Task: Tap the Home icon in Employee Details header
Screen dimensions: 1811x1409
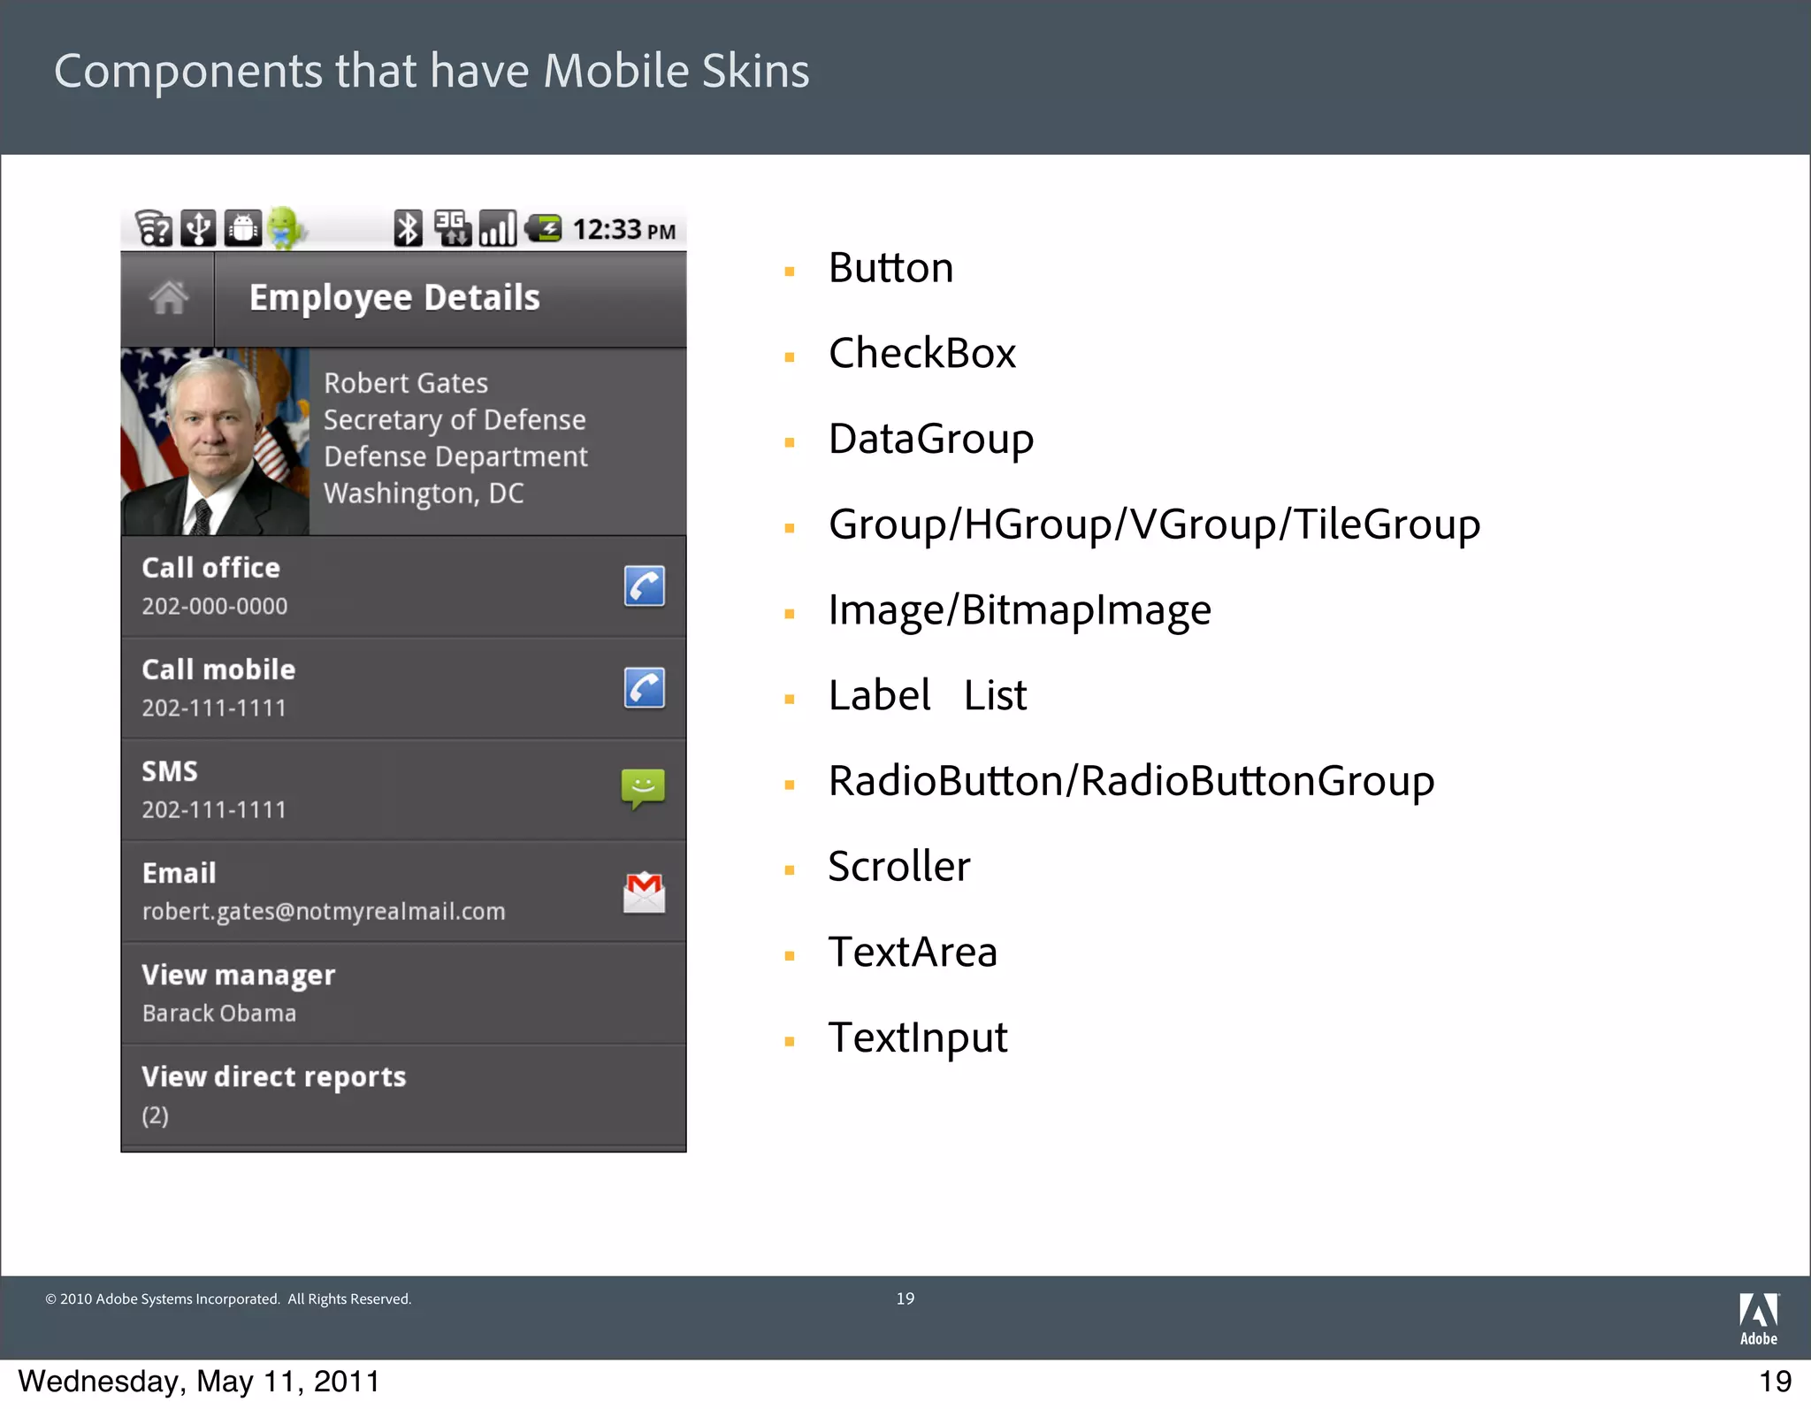Action: click(168, 298)
